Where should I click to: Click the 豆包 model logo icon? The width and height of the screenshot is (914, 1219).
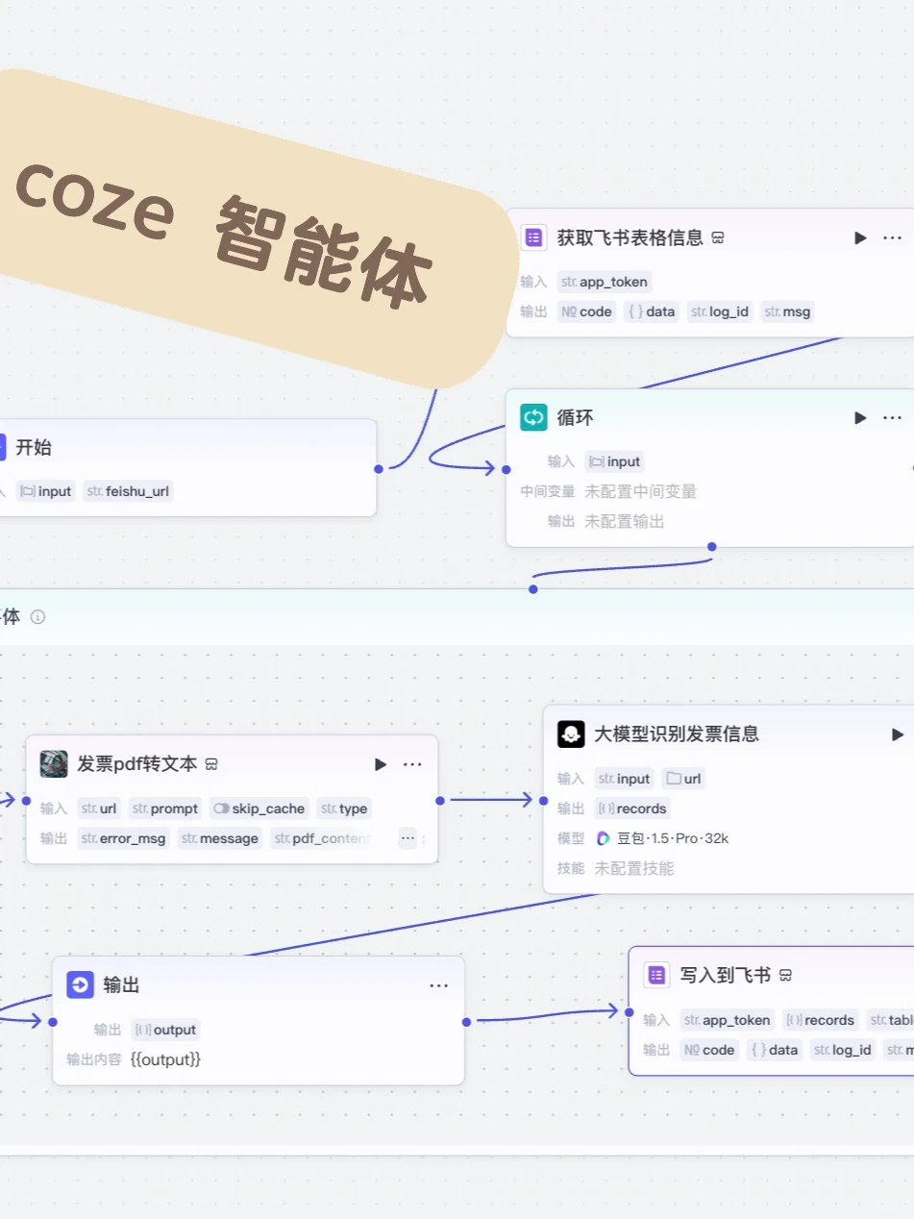coord(604,838)
